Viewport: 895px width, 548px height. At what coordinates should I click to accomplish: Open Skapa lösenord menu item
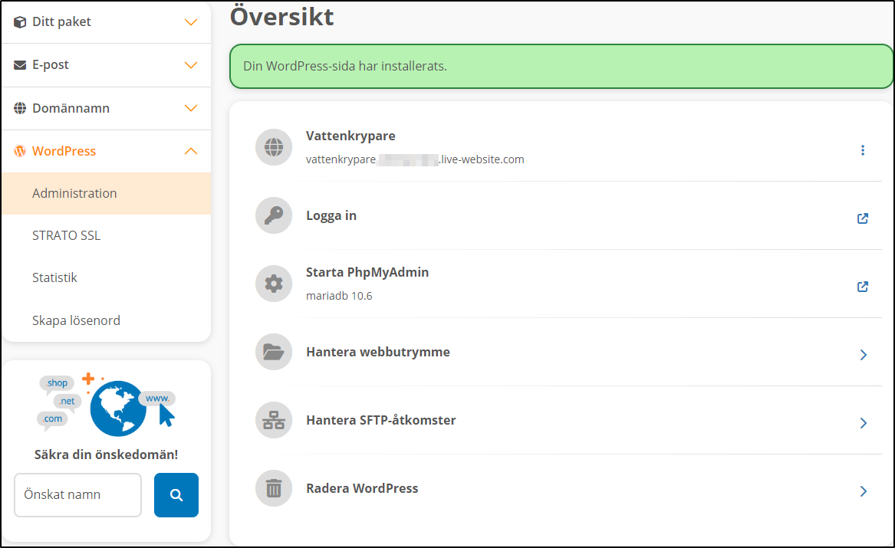pos(76,320)
